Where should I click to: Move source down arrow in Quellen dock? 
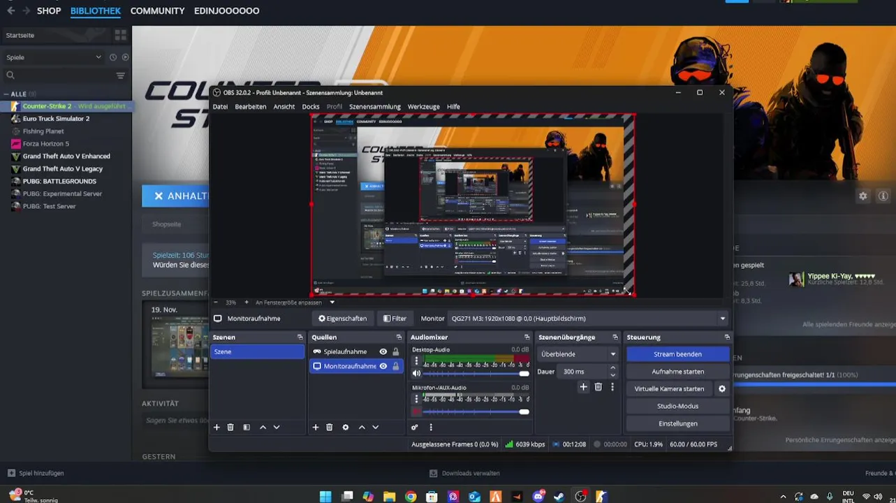(x=376, y=427)
